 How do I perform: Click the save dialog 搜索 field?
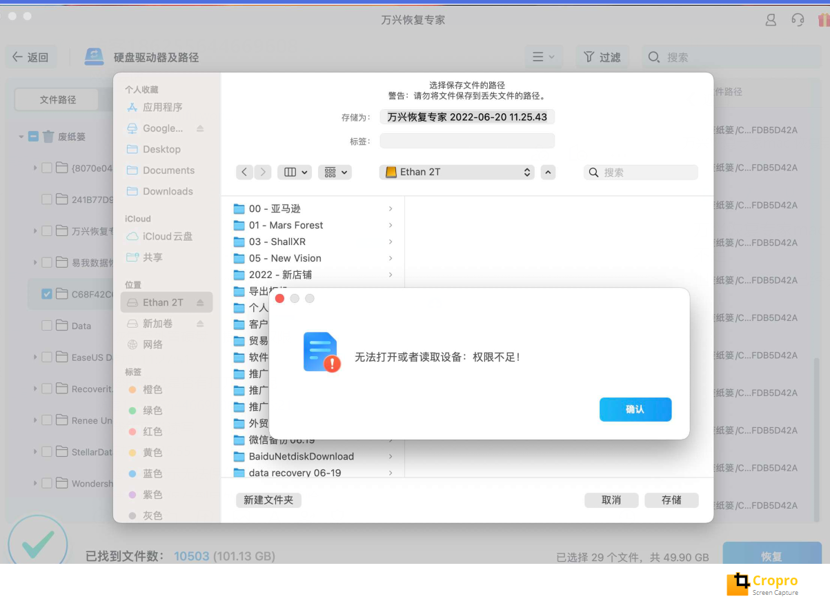coord(641,173)
